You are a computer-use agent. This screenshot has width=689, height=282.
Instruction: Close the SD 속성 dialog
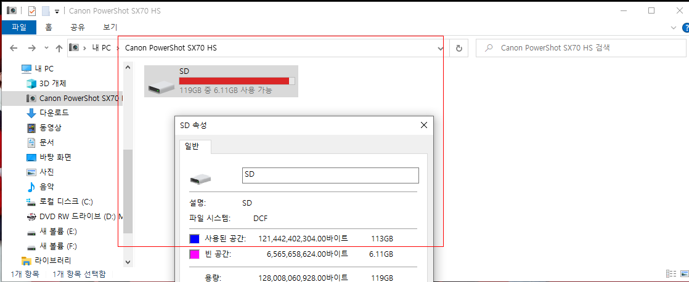coord(424,125)
